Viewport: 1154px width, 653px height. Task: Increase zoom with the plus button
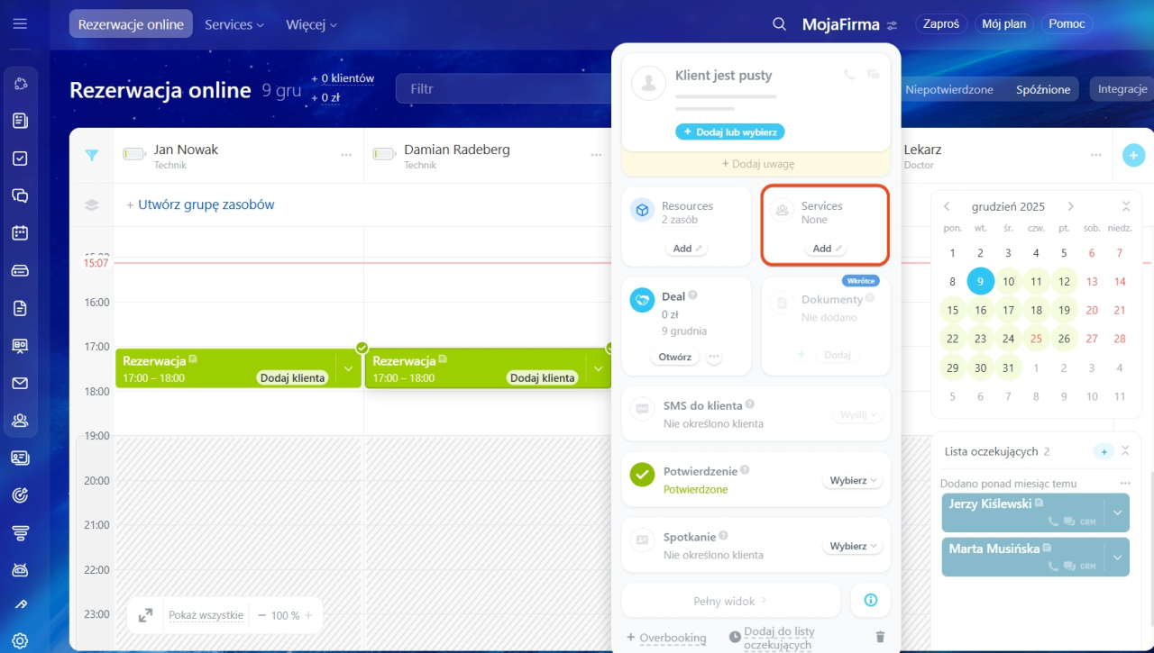pyautogui.click(x=308, y=615)
